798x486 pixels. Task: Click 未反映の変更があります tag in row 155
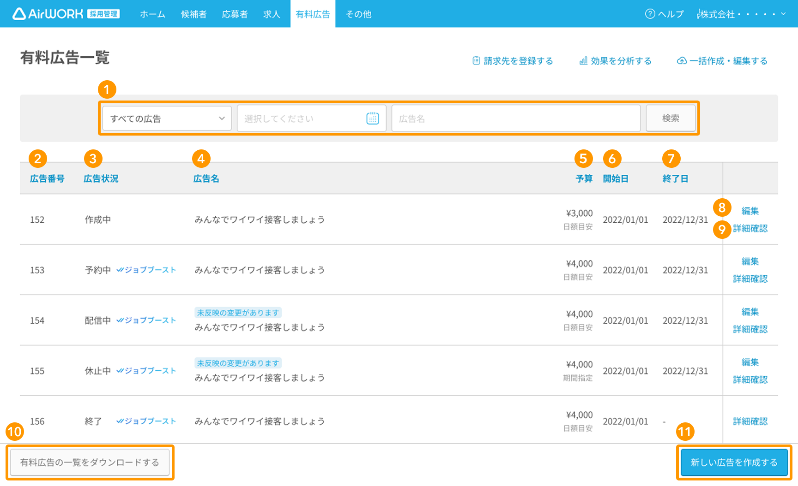[x=238, y=363]
